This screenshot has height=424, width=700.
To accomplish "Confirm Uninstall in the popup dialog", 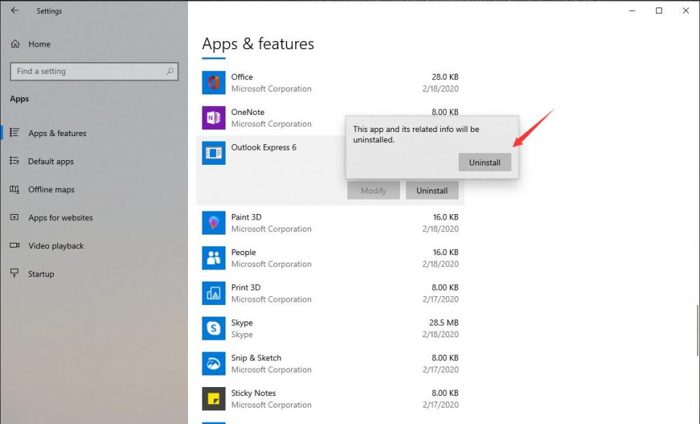I will point(485,162).
